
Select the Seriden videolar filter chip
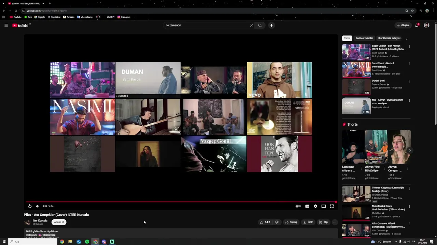click(364, 38)
